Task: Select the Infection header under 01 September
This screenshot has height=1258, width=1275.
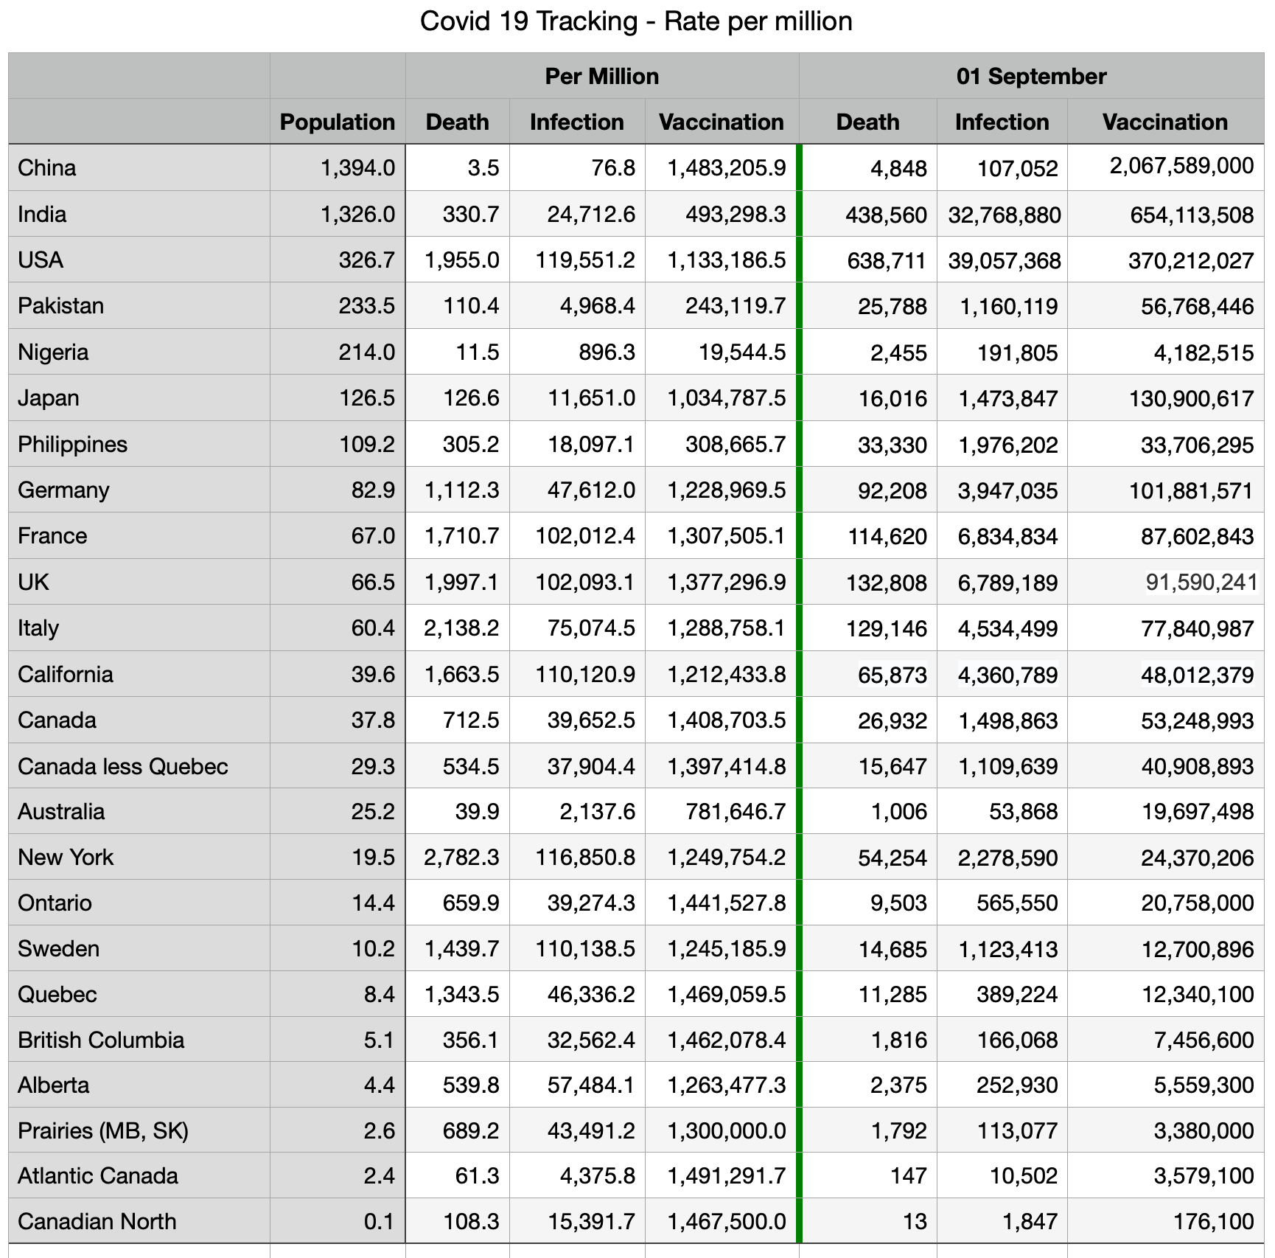Action: pos(1002,122)
